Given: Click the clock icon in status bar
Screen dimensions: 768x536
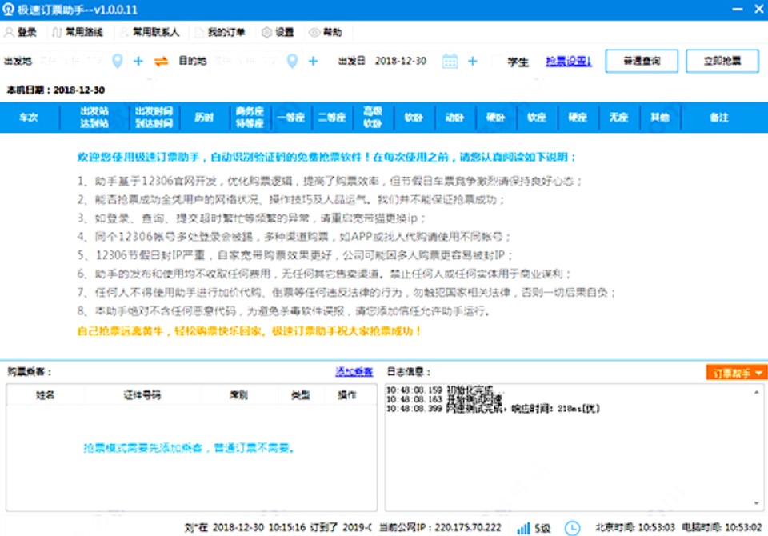Looking at the screenshot, I should (572, 528).
